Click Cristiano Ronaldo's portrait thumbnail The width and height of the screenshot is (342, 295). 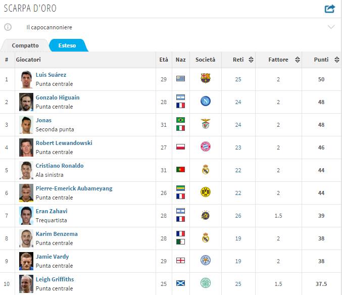[x=26, y=170]
